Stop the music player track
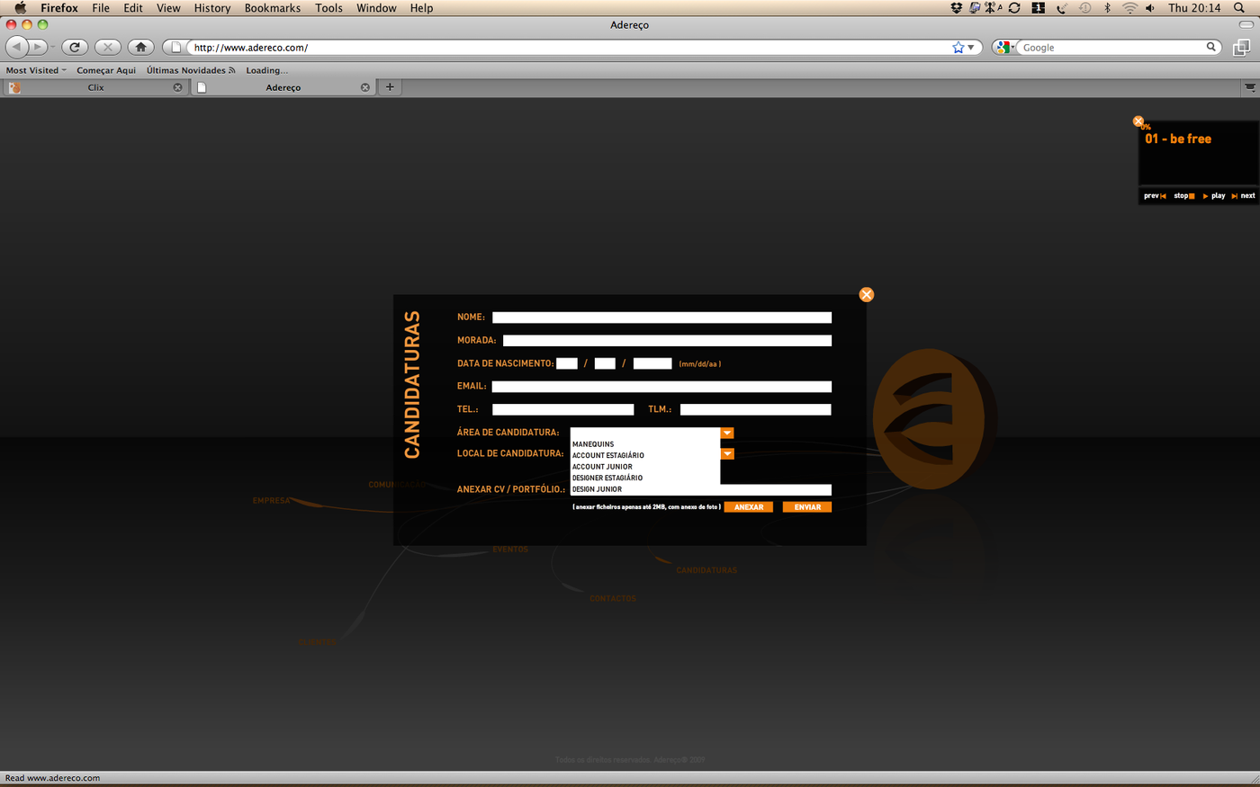Viewport: 1260px width, 787px height. [x=1183, y=195]
